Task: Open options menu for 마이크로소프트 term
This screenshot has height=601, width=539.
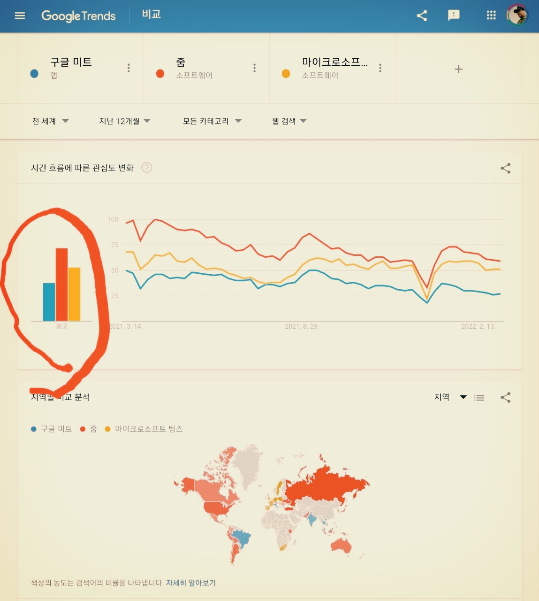Action: (x=380, y=68)
